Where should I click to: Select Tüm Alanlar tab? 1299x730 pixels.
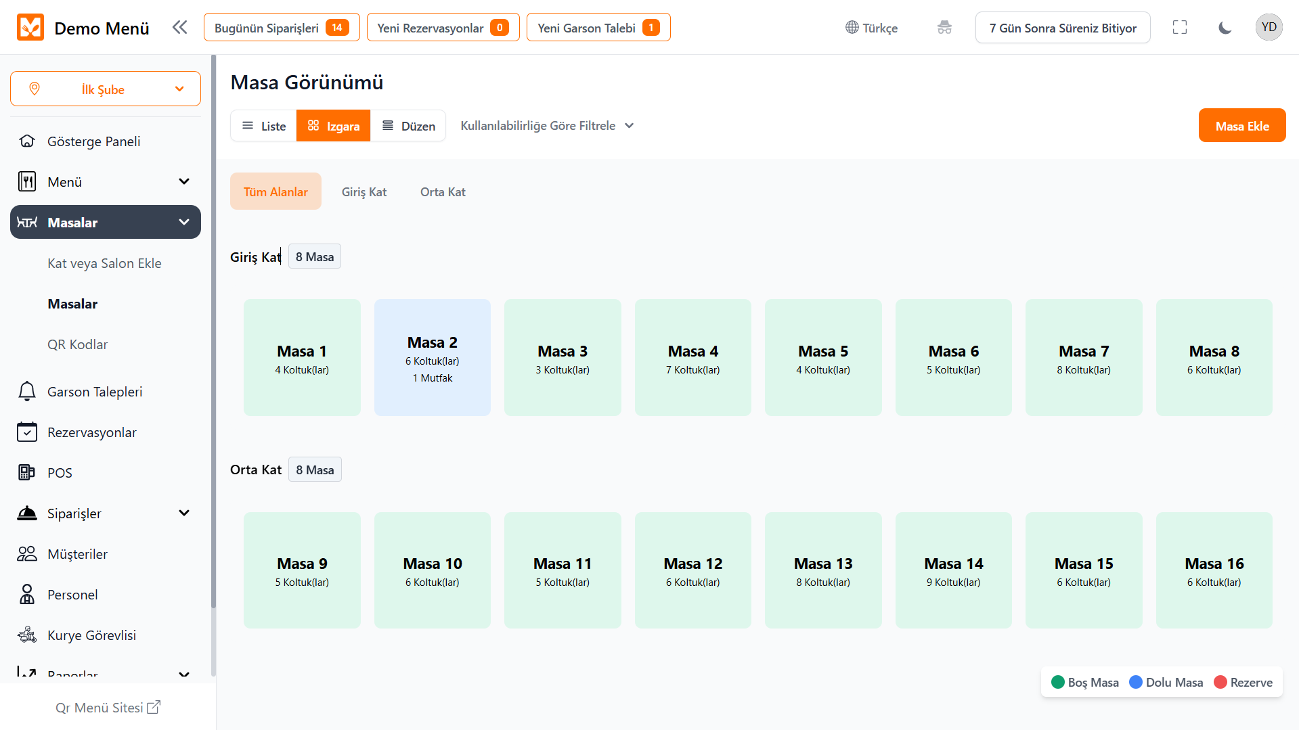(x=276, y=191)
